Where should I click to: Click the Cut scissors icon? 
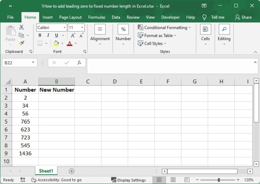click(22, 27)
